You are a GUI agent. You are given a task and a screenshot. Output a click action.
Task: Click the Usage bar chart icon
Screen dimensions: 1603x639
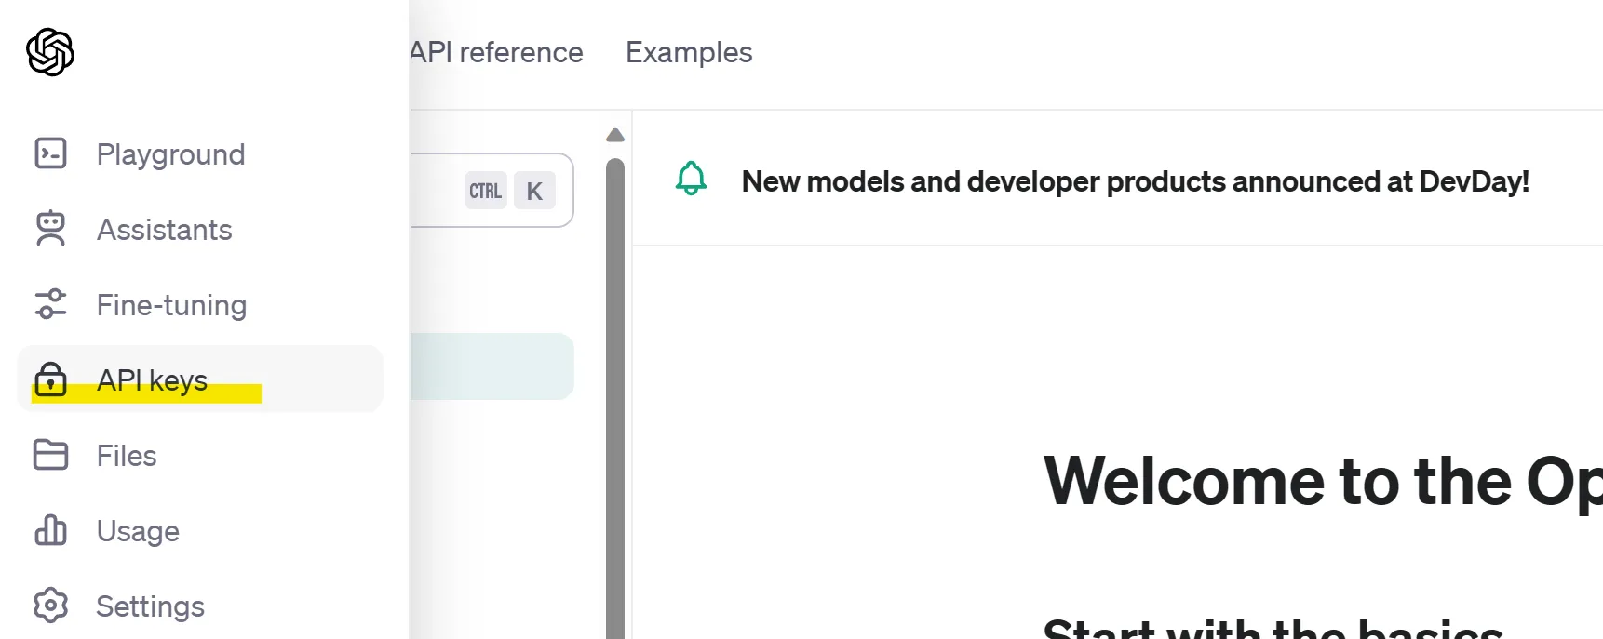click(x=50, y=530)
